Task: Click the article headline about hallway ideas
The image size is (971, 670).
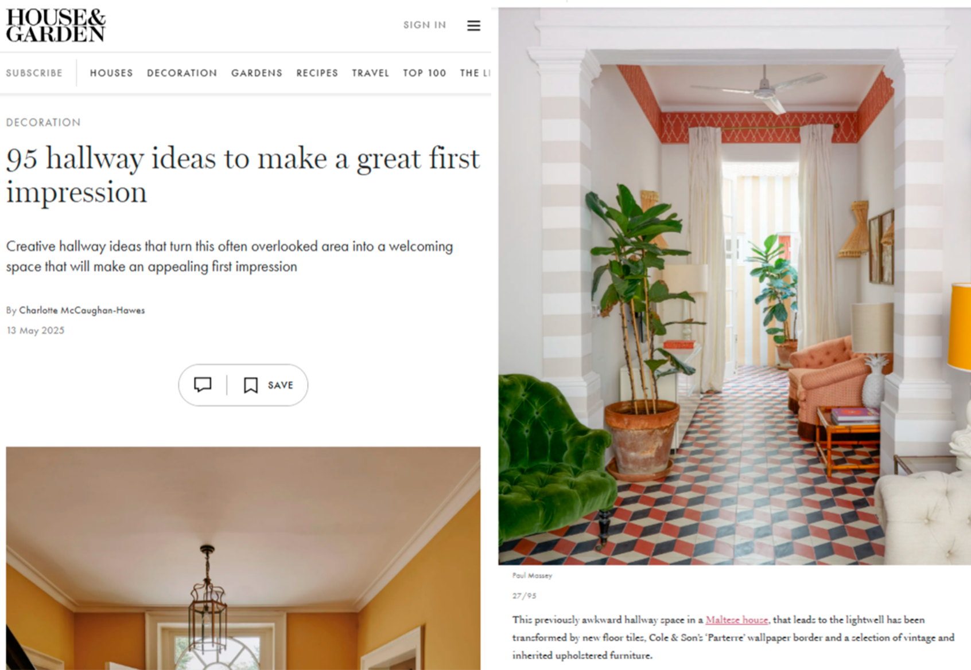Action: coord(243,175)
